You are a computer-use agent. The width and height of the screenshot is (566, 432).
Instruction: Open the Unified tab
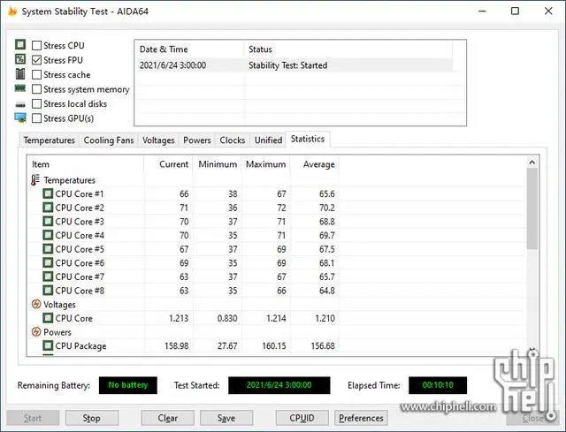(268, 140)
